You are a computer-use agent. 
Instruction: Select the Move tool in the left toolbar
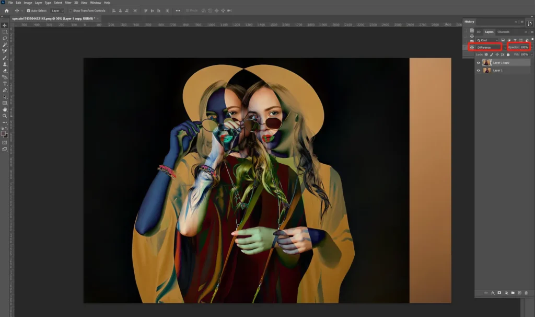5,25
